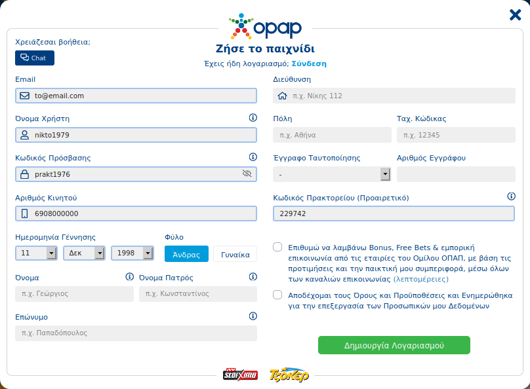Click the OPAP logo
The image size is (530, 389).
265,26
